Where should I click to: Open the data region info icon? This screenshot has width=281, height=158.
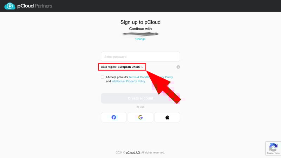178,67
